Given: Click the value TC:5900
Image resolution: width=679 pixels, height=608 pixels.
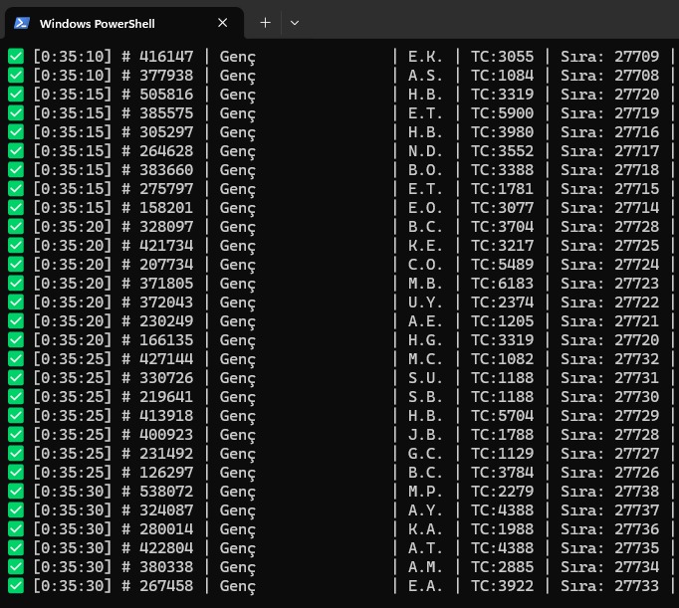Looking at the screenshot, I should tap(503, 113).
